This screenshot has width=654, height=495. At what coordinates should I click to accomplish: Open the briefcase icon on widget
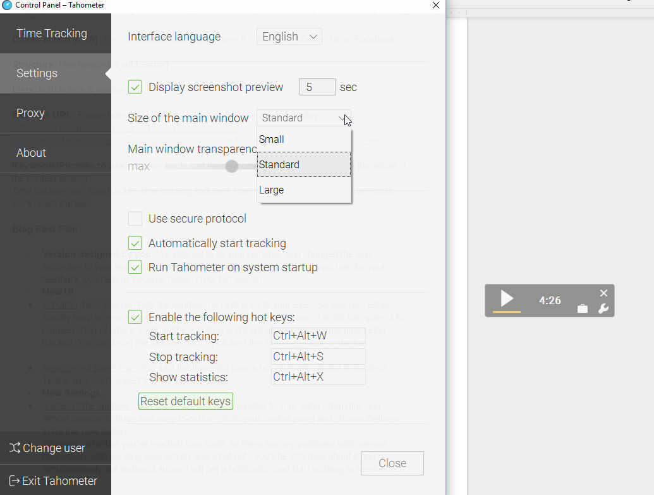pyautogui.click(x=582, y=309)
